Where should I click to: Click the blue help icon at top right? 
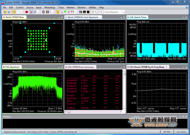pos(187,8)
